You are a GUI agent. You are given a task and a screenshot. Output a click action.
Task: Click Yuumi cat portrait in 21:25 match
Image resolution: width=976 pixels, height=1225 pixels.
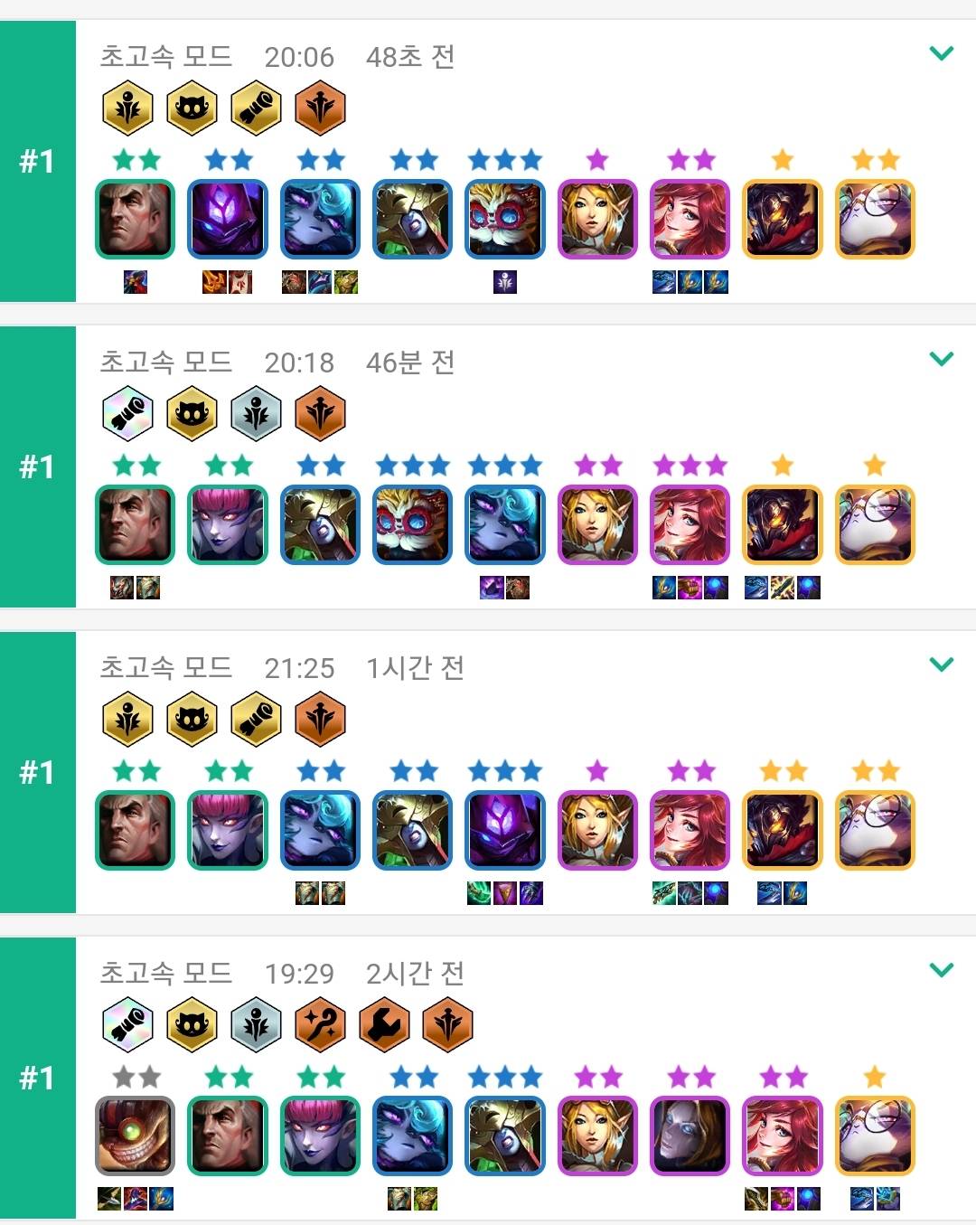point(875,831)
